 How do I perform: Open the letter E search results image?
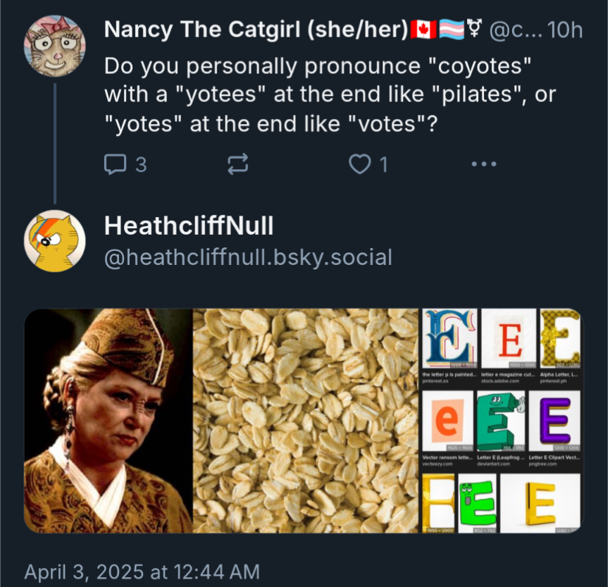click(x=501, y=421)
